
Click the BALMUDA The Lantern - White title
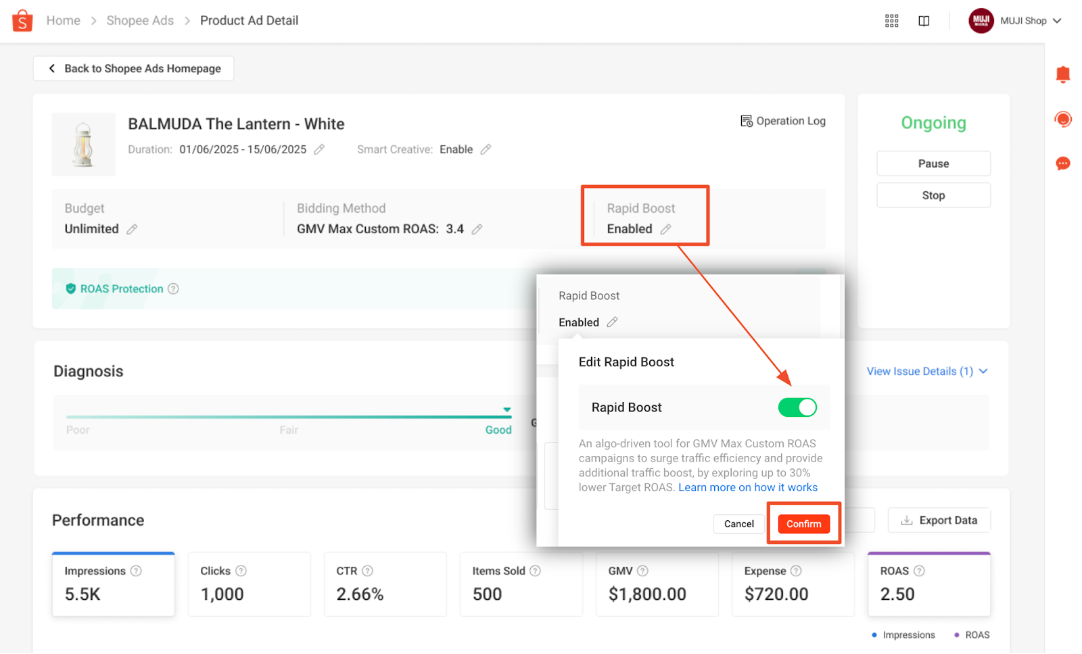coord(236,124)
